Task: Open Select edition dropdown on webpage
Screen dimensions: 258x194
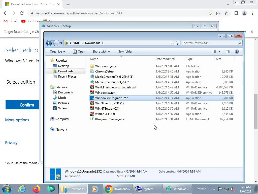Action: pos(22,82)
